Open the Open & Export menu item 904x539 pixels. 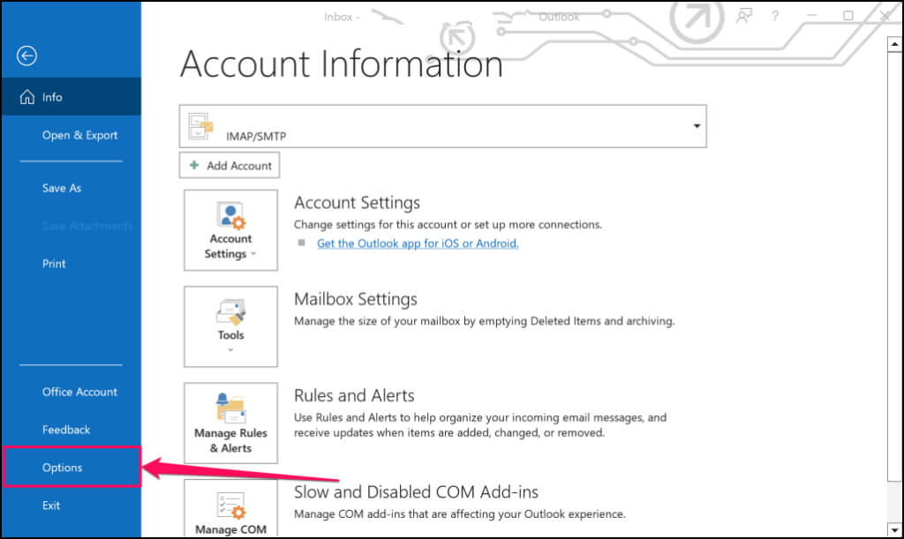click(x=79, y=135)
